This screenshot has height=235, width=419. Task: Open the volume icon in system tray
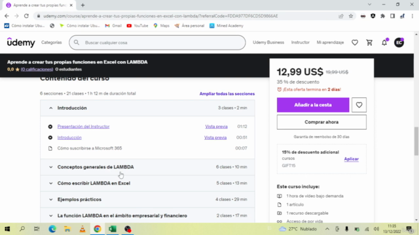coord(376,229)
